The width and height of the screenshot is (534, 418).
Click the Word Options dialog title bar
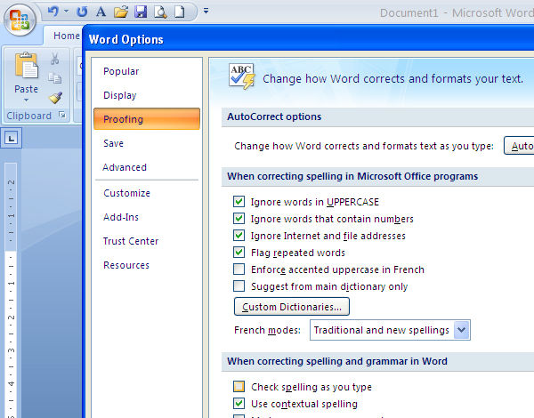coord(308,39)
